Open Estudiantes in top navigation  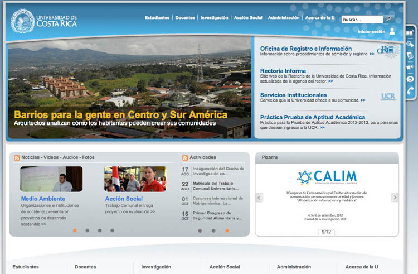click(x=157, y=18)
